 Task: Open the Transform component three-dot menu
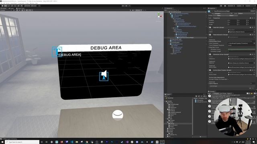254,18
